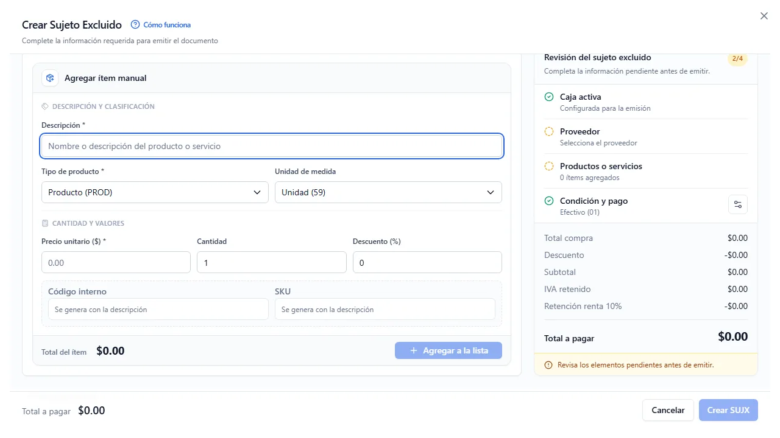Image resolution: width=780 pixels, height=438 pixels.
Task: Click the tag icon beside Descripción y Clasificación
Action: pos(45,106)
